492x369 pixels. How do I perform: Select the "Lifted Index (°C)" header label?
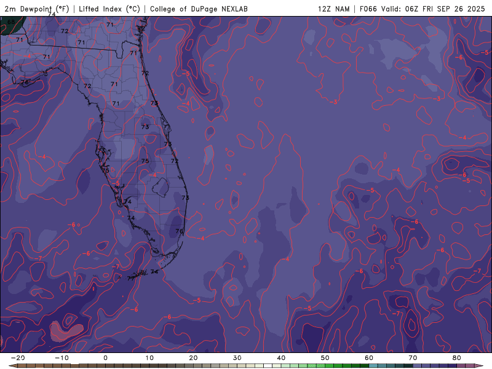tap(109, 9)
